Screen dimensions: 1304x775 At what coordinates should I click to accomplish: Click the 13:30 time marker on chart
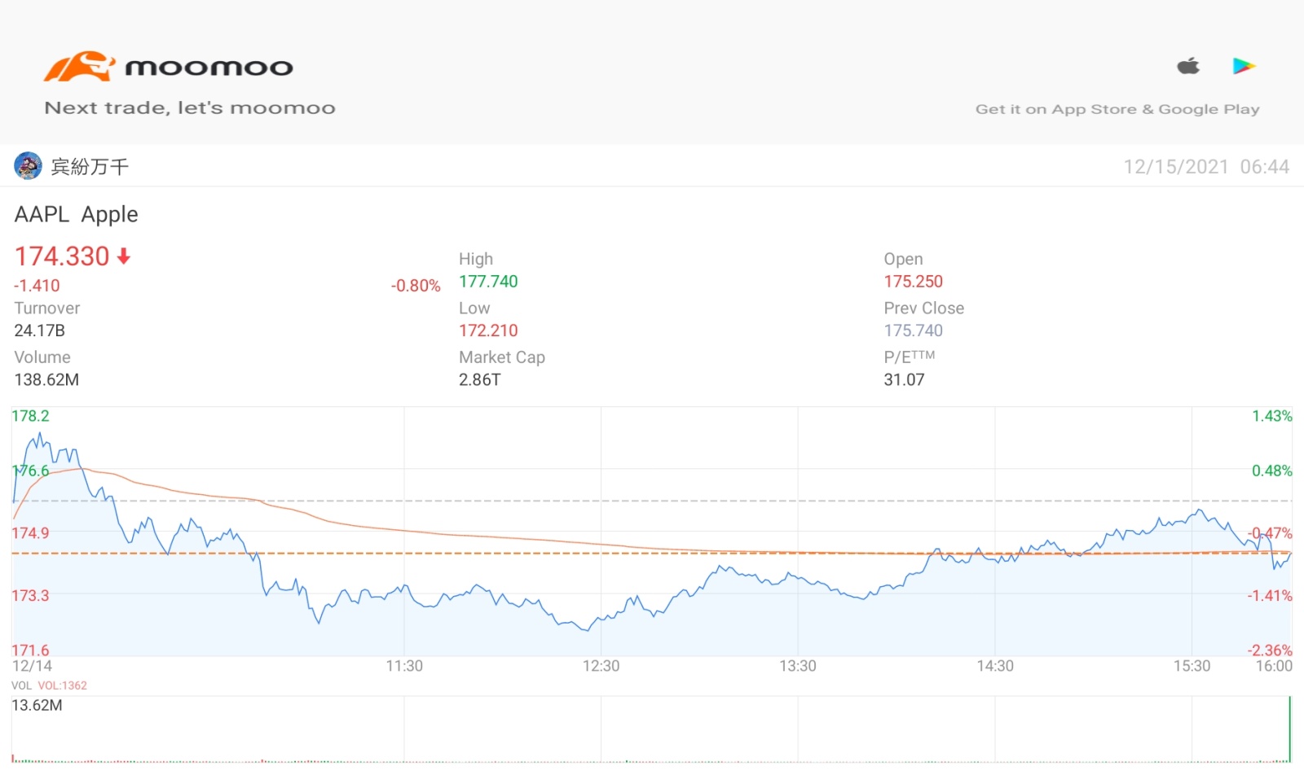pos(798,666)
